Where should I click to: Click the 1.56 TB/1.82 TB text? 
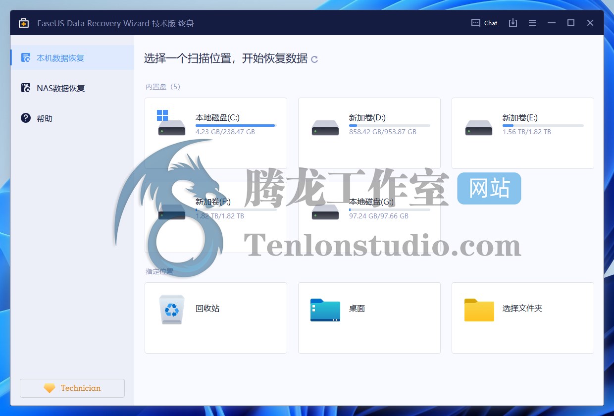(x=527, y=132)
